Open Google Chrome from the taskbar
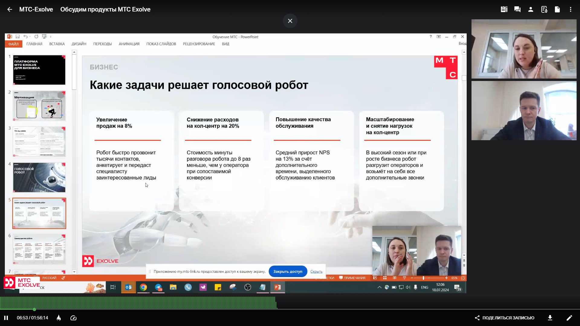The width and height of the screenshot is (580, 326). (x=143, y=287)
